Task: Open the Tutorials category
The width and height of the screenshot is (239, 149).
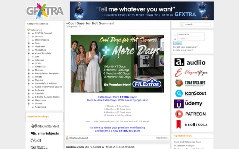Action: (x=39, y=93)
